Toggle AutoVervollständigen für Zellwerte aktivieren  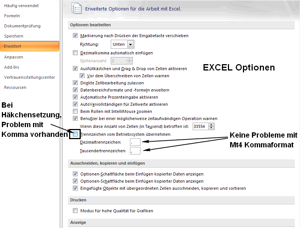click(75, 104)
